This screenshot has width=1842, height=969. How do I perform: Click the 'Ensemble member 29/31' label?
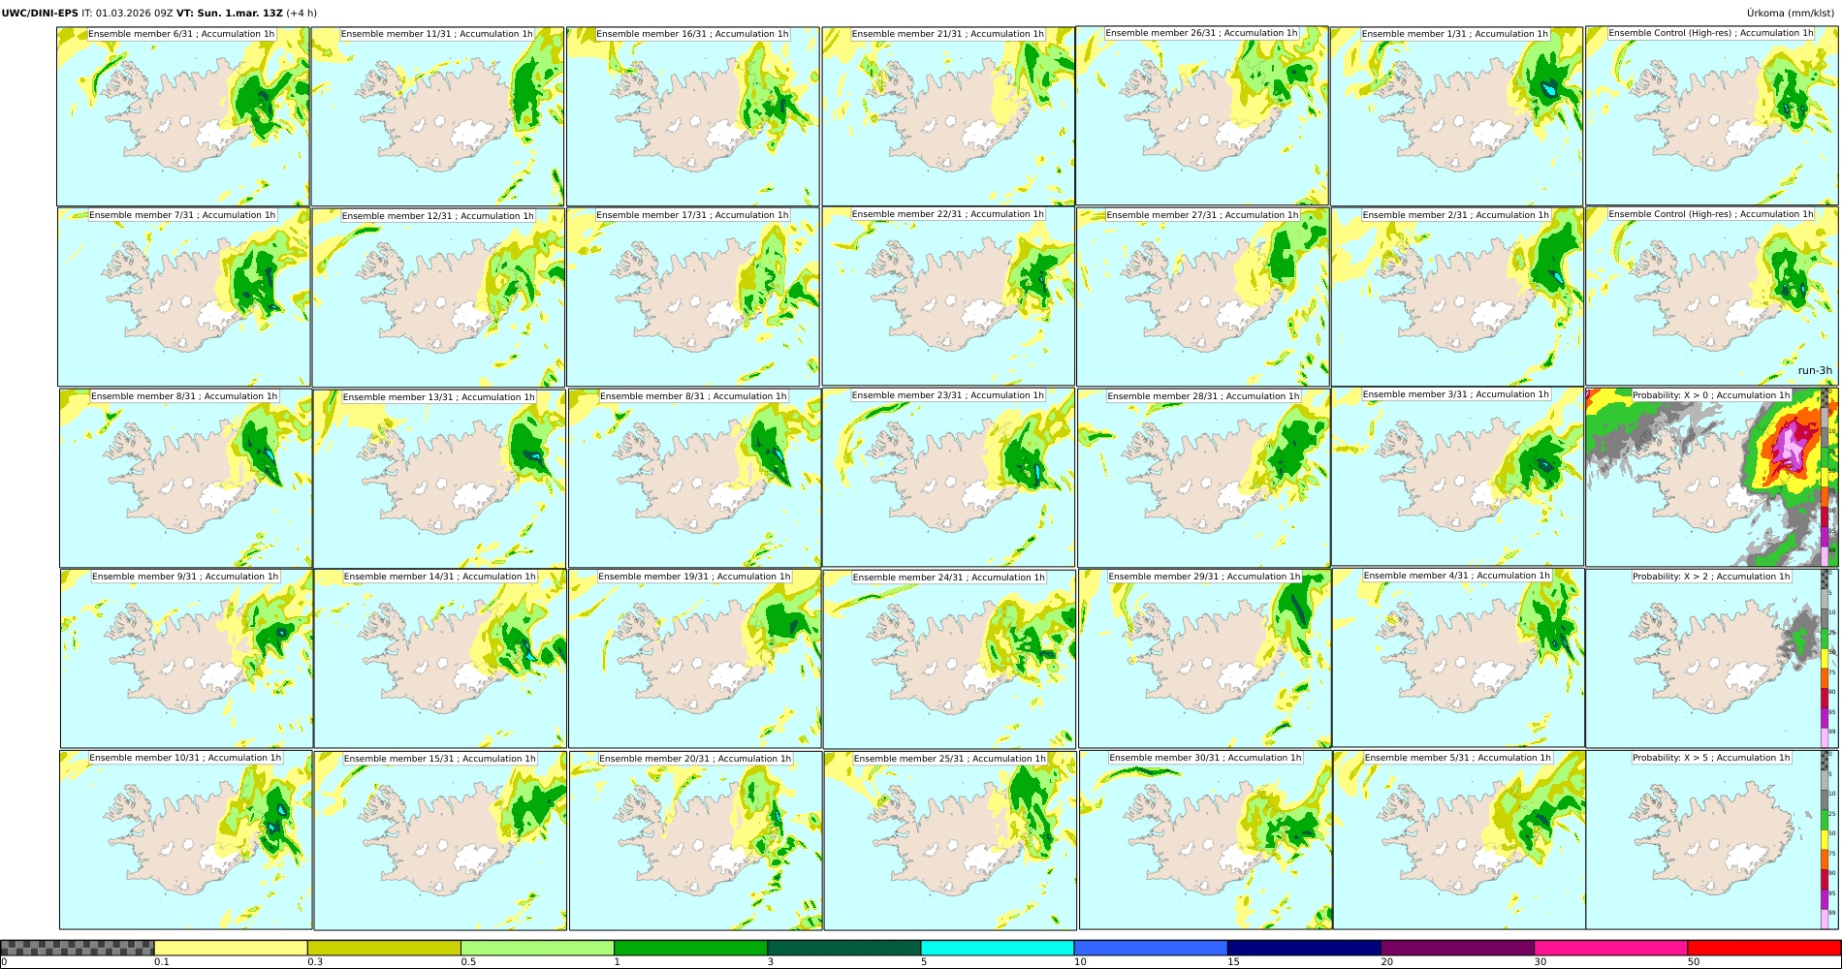[x=1205, y=577]
